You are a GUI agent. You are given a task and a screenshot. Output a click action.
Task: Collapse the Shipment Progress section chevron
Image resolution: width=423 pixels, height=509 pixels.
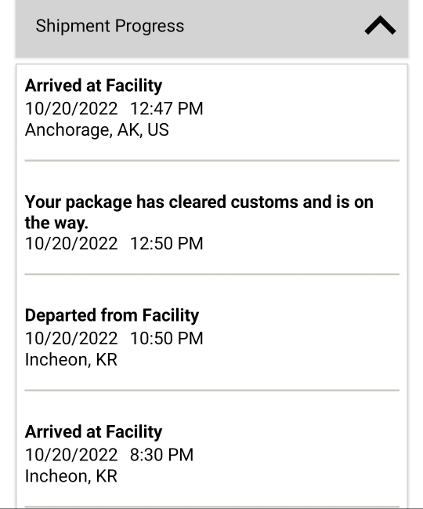380,25
